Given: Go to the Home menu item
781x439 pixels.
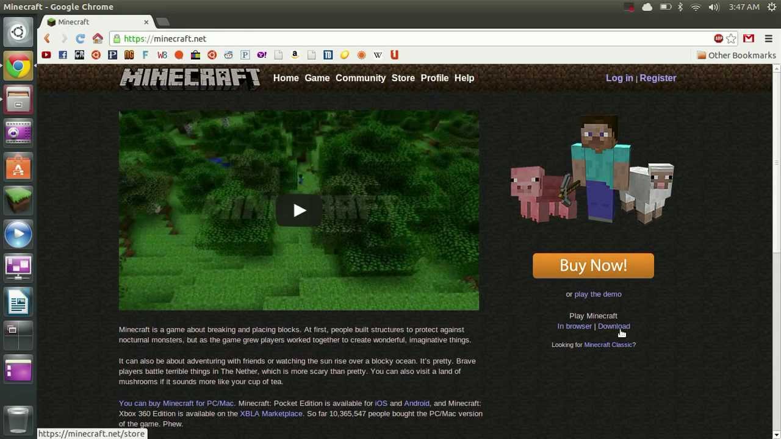Looking at the screenshot, I should [x=286, y=78].
